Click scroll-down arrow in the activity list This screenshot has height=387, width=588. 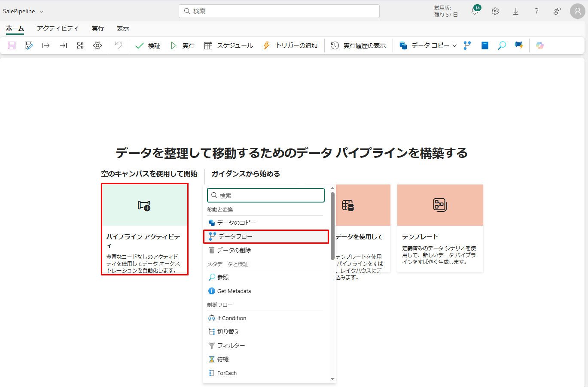(x=332, y=379)
